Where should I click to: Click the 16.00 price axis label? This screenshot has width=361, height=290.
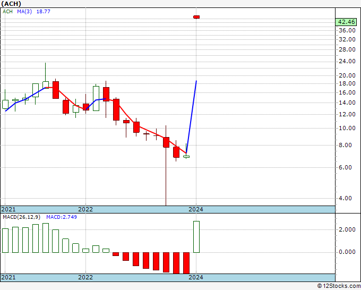coord(347,92)
